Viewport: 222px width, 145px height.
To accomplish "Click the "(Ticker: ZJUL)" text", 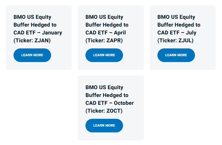I will tap(175, 40).
